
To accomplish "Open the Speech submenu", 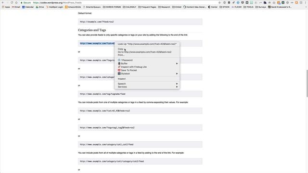I will (x=147, y=84).
